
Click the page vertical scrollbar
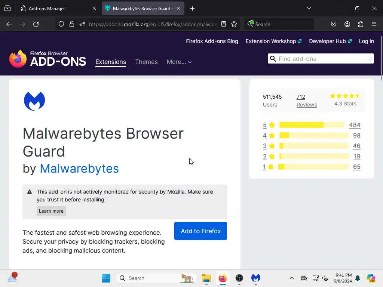coord(381,58)
